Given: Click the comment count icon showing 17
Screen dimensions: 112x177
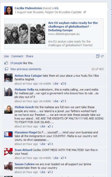Looking at the screenshot, I should [98, 56].
